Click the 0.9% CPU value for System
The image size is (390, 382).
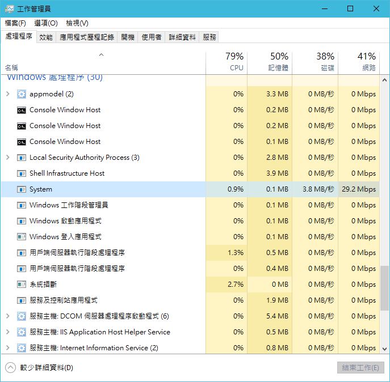(x=236, y=189)
